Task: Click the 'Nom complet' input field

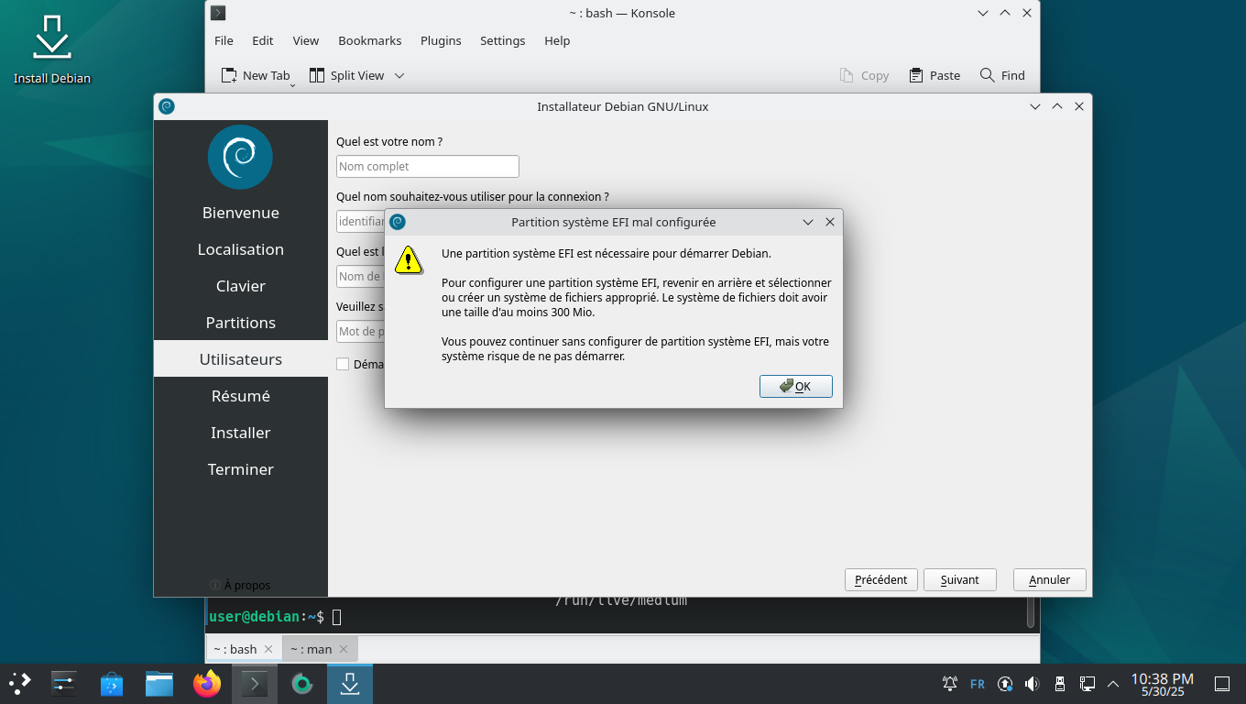Action: click(428, 166)
